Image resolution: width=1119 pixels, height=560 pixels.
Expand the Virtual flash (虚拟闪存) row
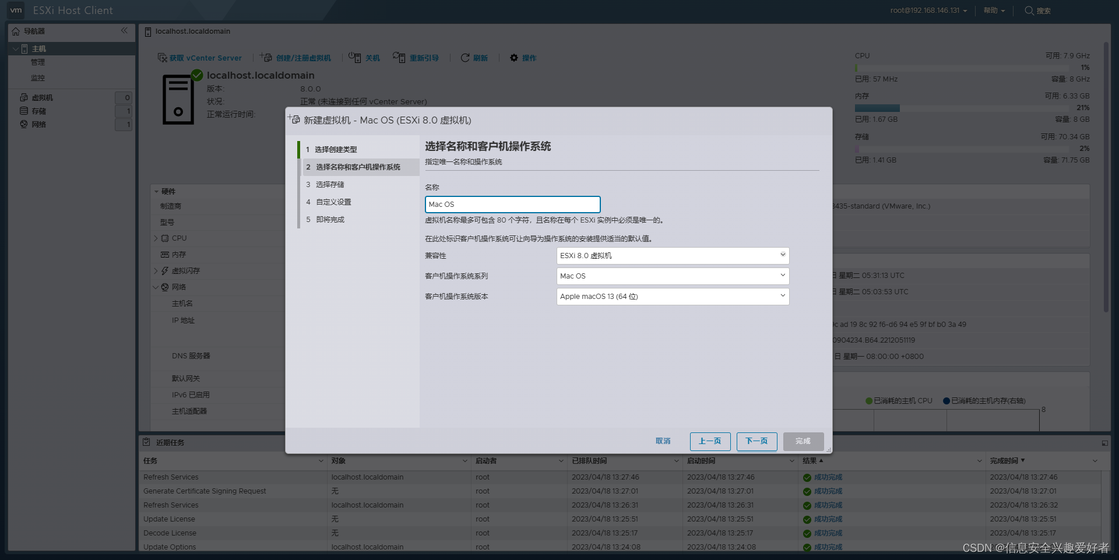click(x=156, y=271)
